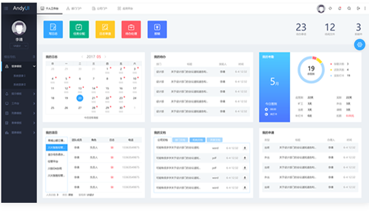Open the vertical ellipsis more menu
Image resolution: width=369 pixels, height=211 pixels.
tap(365, 8)
